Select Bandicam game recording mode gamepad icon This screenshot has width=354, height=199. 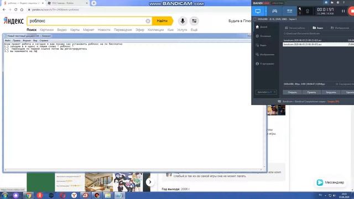pos(274,11)
